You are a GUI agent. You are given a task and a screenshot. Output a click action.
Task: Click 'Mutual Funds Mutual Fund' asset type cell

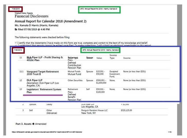74,73
